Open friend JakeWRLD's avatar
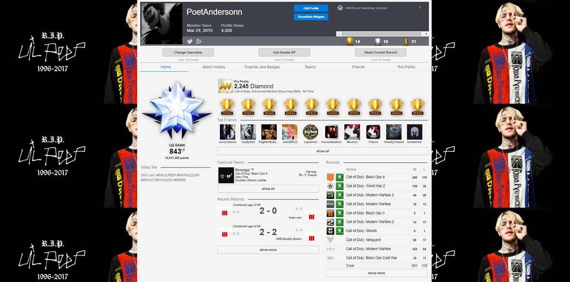Image resolution: width=570 pixels, height=282 pixels. pyautogui.click(x=290, y=132)
